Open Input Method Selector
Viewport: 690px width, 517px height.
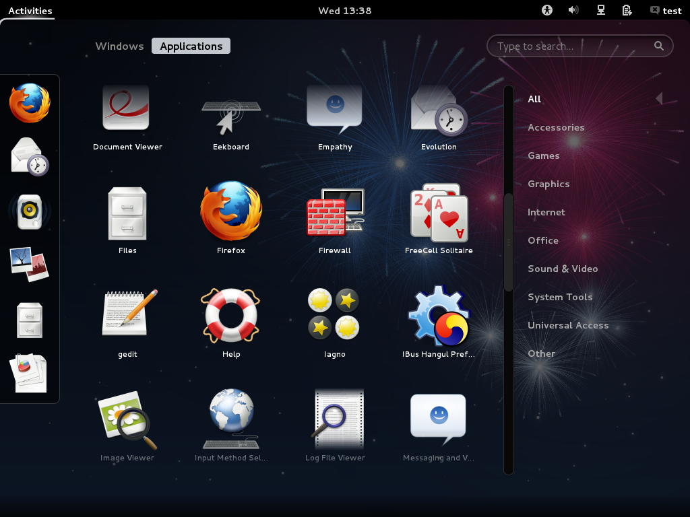(x=231, y=425)
